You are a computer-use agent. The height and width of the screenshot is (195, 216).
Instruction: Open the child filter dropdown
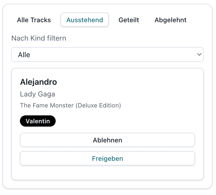tap(107, 55)
